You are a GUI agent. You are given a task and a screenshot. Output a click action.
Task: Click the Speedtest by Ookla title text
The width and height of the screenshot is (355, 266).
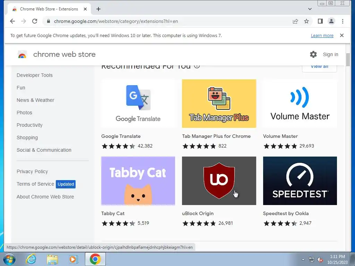coord(286,213)
